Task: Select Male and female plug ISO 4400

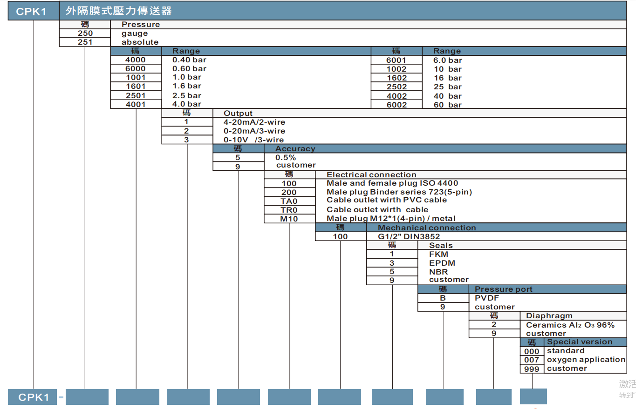Action: click(392, 183)
